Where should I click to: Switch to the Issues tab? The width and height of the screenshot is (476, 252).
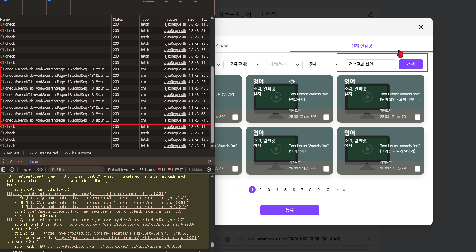34,161
